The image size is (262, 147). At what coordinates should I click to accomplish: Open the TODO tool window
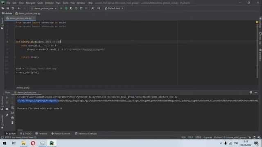(x=25, y=134)
